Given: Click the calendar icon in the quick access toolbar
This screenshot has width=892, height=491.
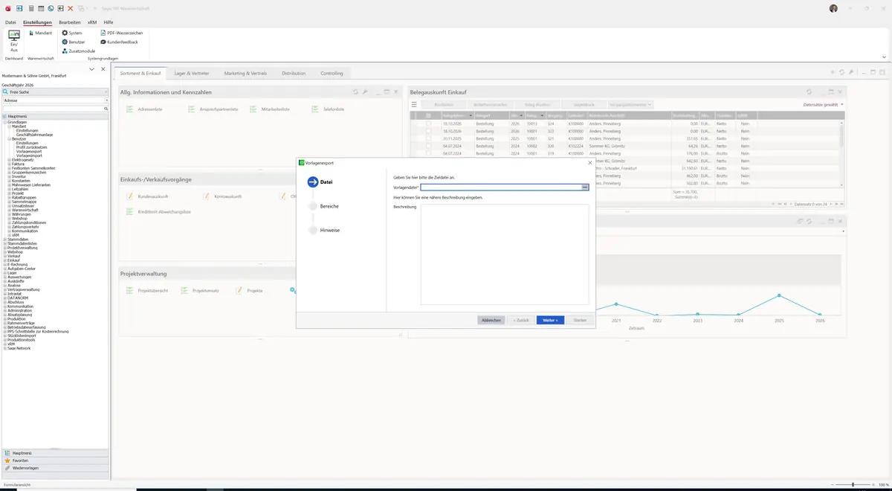Looking at the screenshot, I should [x=41, y=8].
